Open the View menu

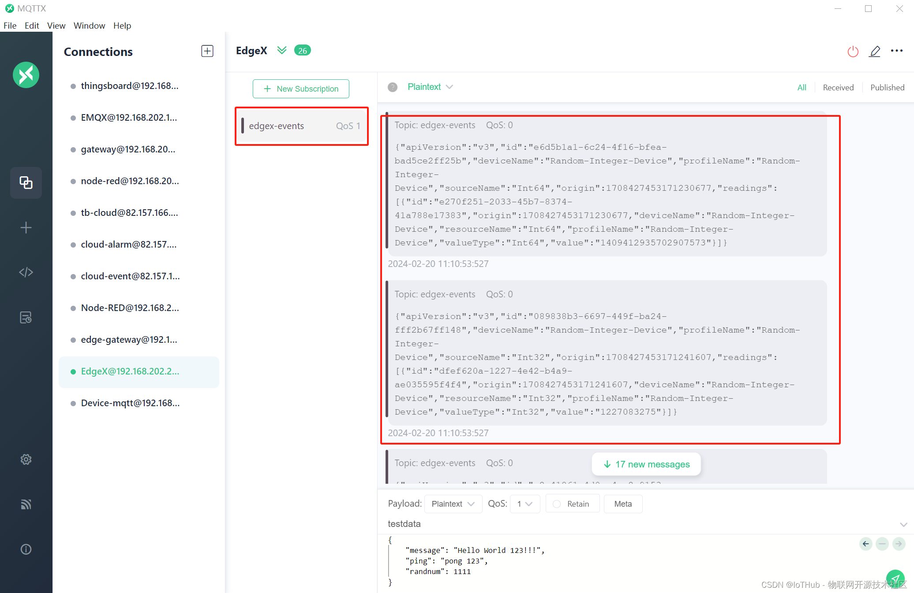click(x=56, y=26)
